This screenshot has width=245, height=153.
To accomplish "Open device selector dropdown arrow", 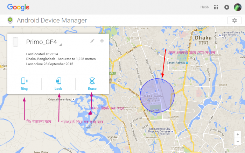I will [61, 45].
